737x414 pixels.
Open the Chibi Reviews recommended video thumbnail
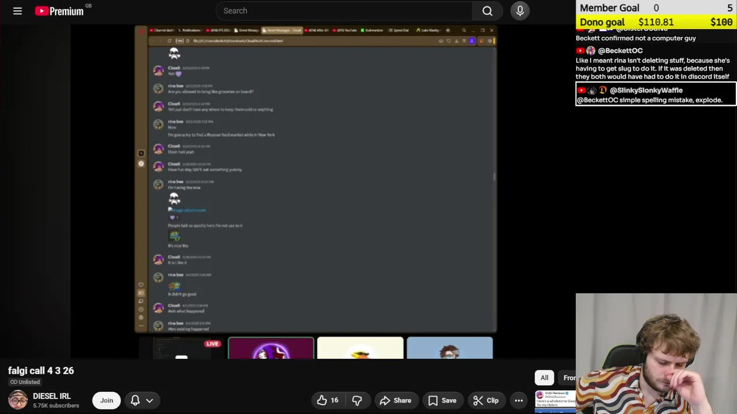556,402
